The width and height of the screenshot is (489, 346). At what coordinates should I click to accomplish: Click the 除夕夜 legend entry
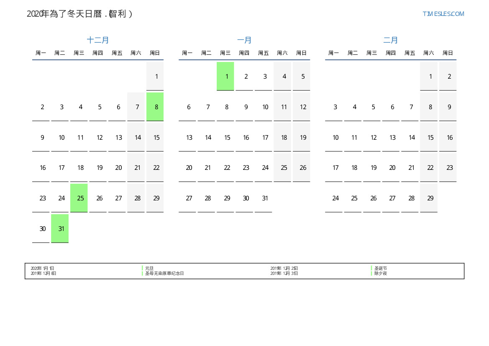(x=381, y=273)
